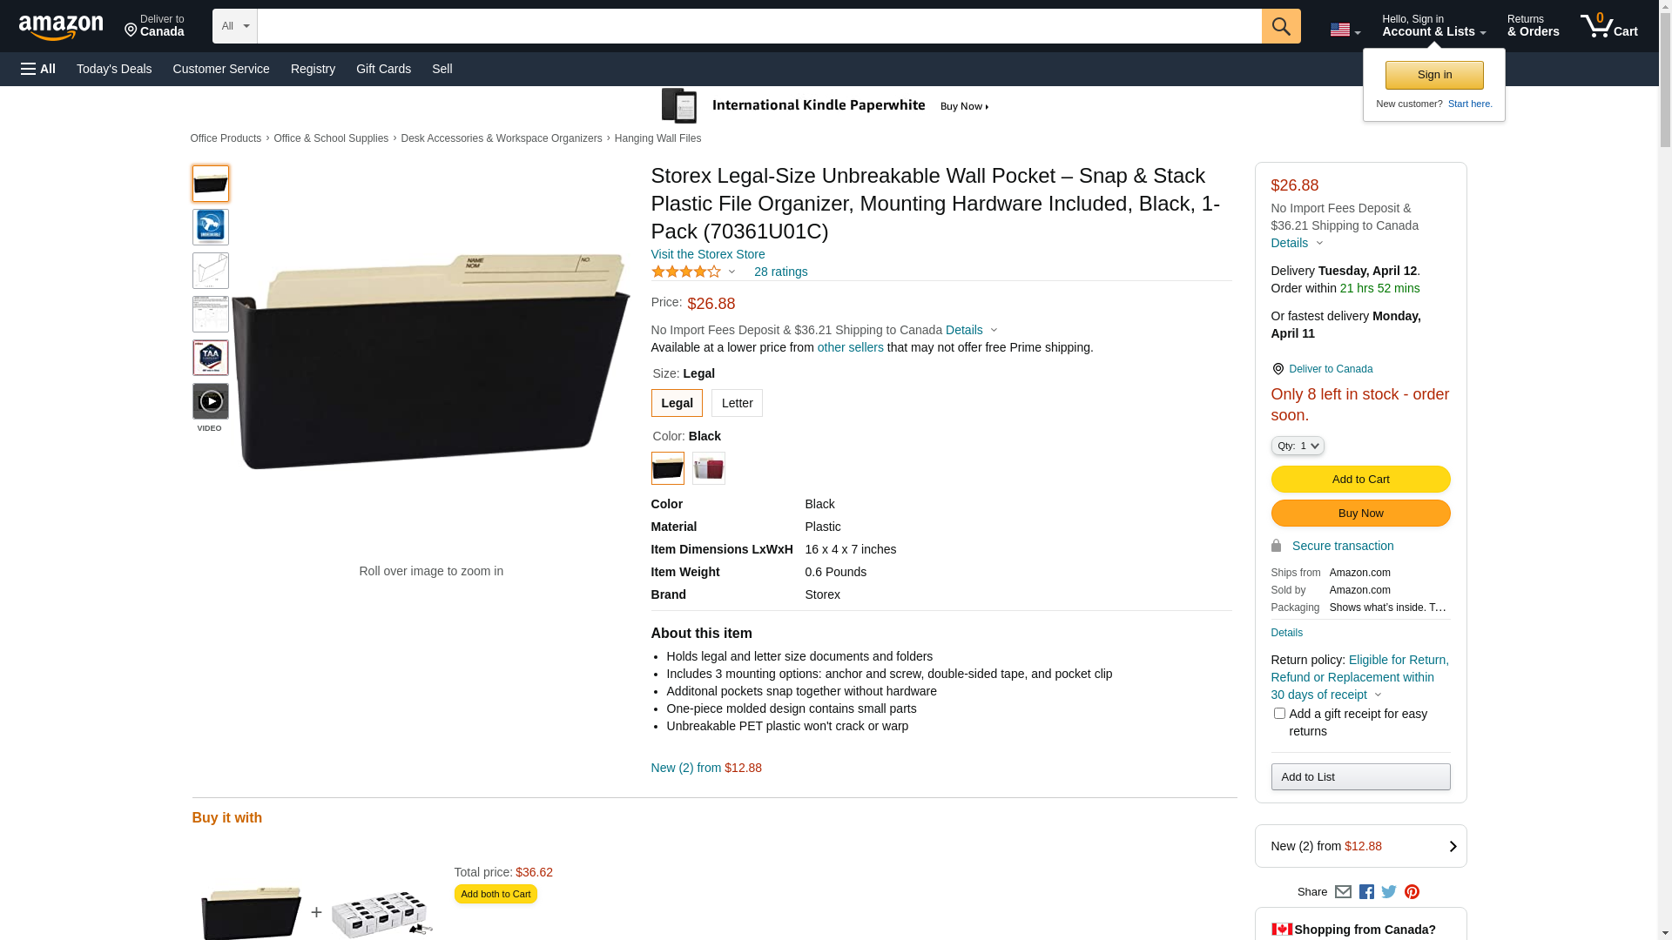1672x940 pixels.
Task: Select the Letter size option
Action: click(737, 404)
